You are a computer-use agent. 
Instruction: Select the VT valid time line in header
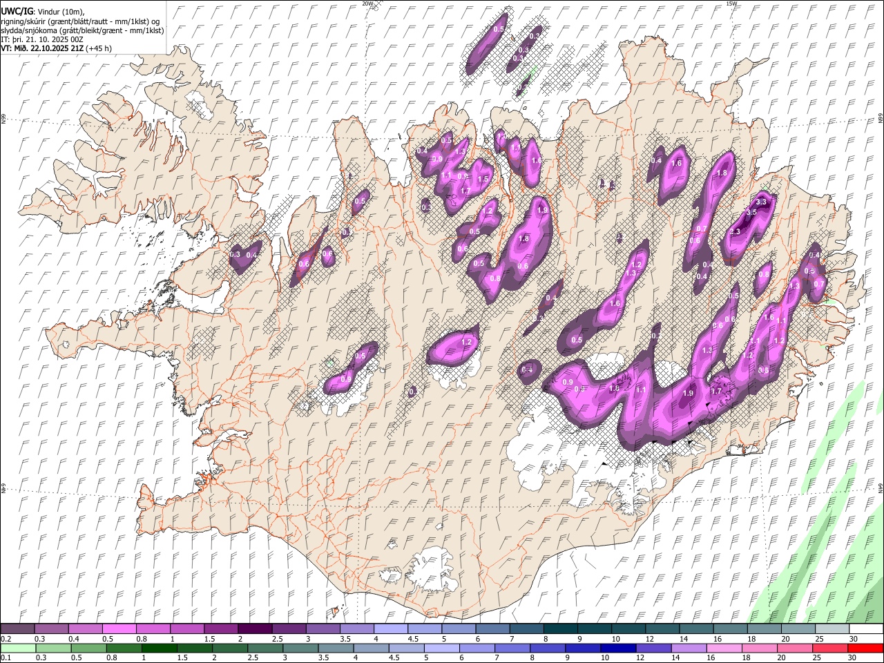57,48
